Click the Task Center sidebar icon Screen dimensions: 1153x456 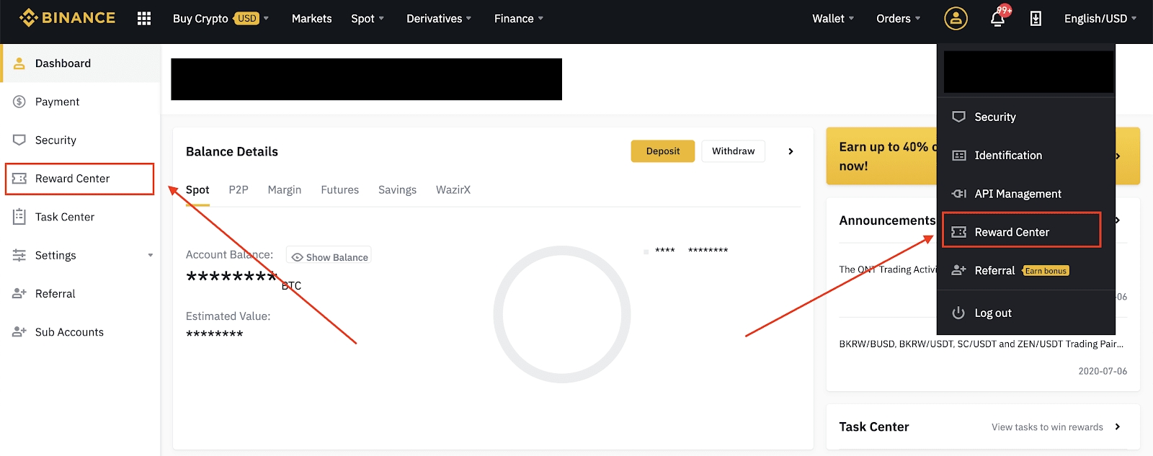click(x=19, y=217)
